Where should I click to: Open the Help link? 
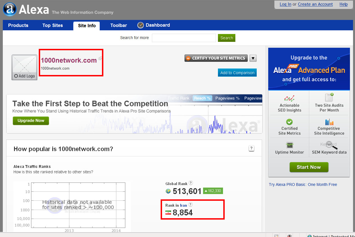coord(343,4)
